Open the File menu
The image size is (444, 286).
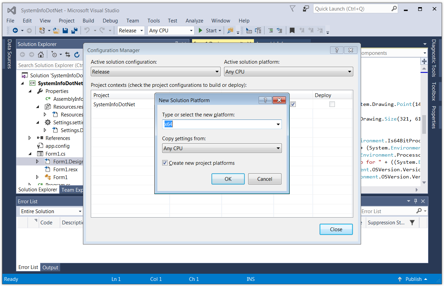(x=11, y=21)
